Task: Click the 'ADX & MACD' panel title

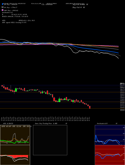Action: point(8,123)
